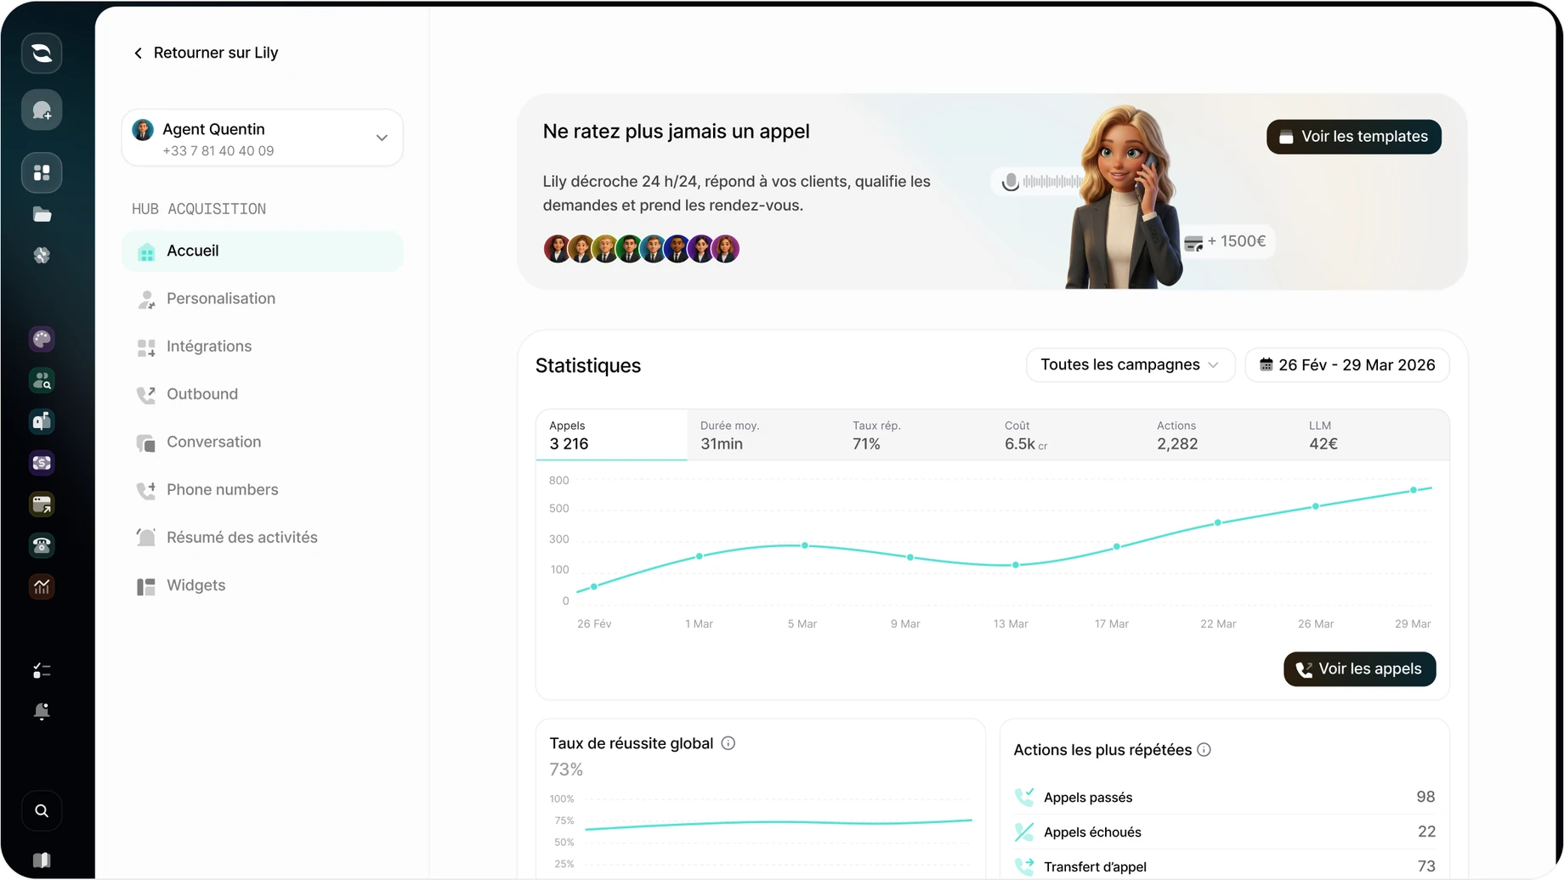Click the new chat bubble icon
The width and height of the screenshot is (1564, 880).
pos(42,110)
